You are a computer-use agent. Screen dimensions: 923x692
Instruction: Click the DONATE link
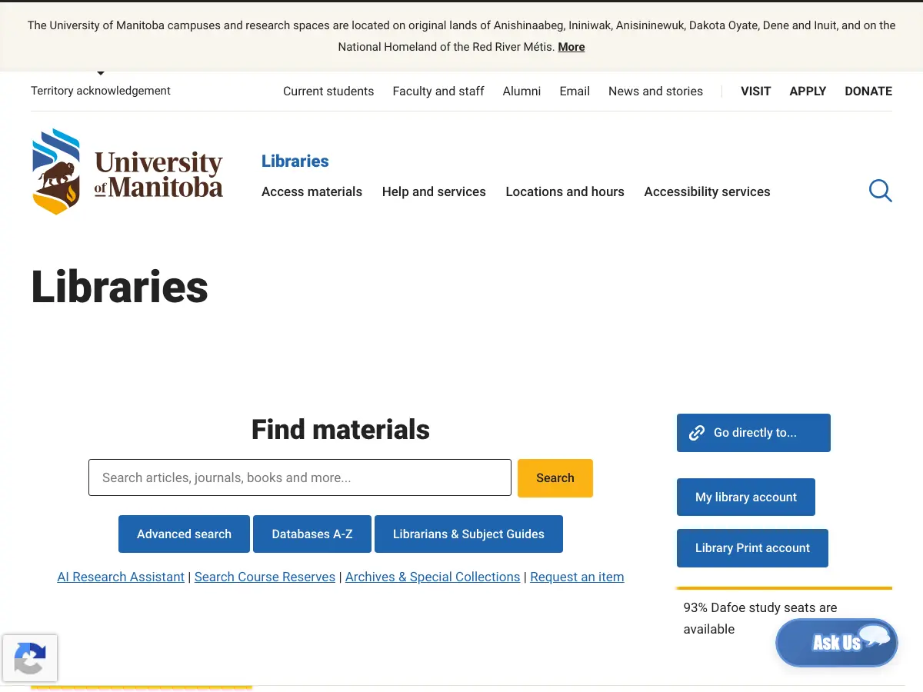[868, 91]
